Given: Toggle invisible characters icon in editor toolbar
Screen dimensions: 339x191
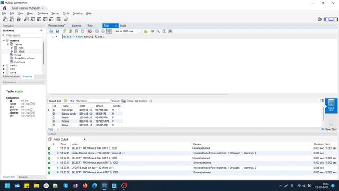Looking at the screenshot, I should click(x=164, y=31).
